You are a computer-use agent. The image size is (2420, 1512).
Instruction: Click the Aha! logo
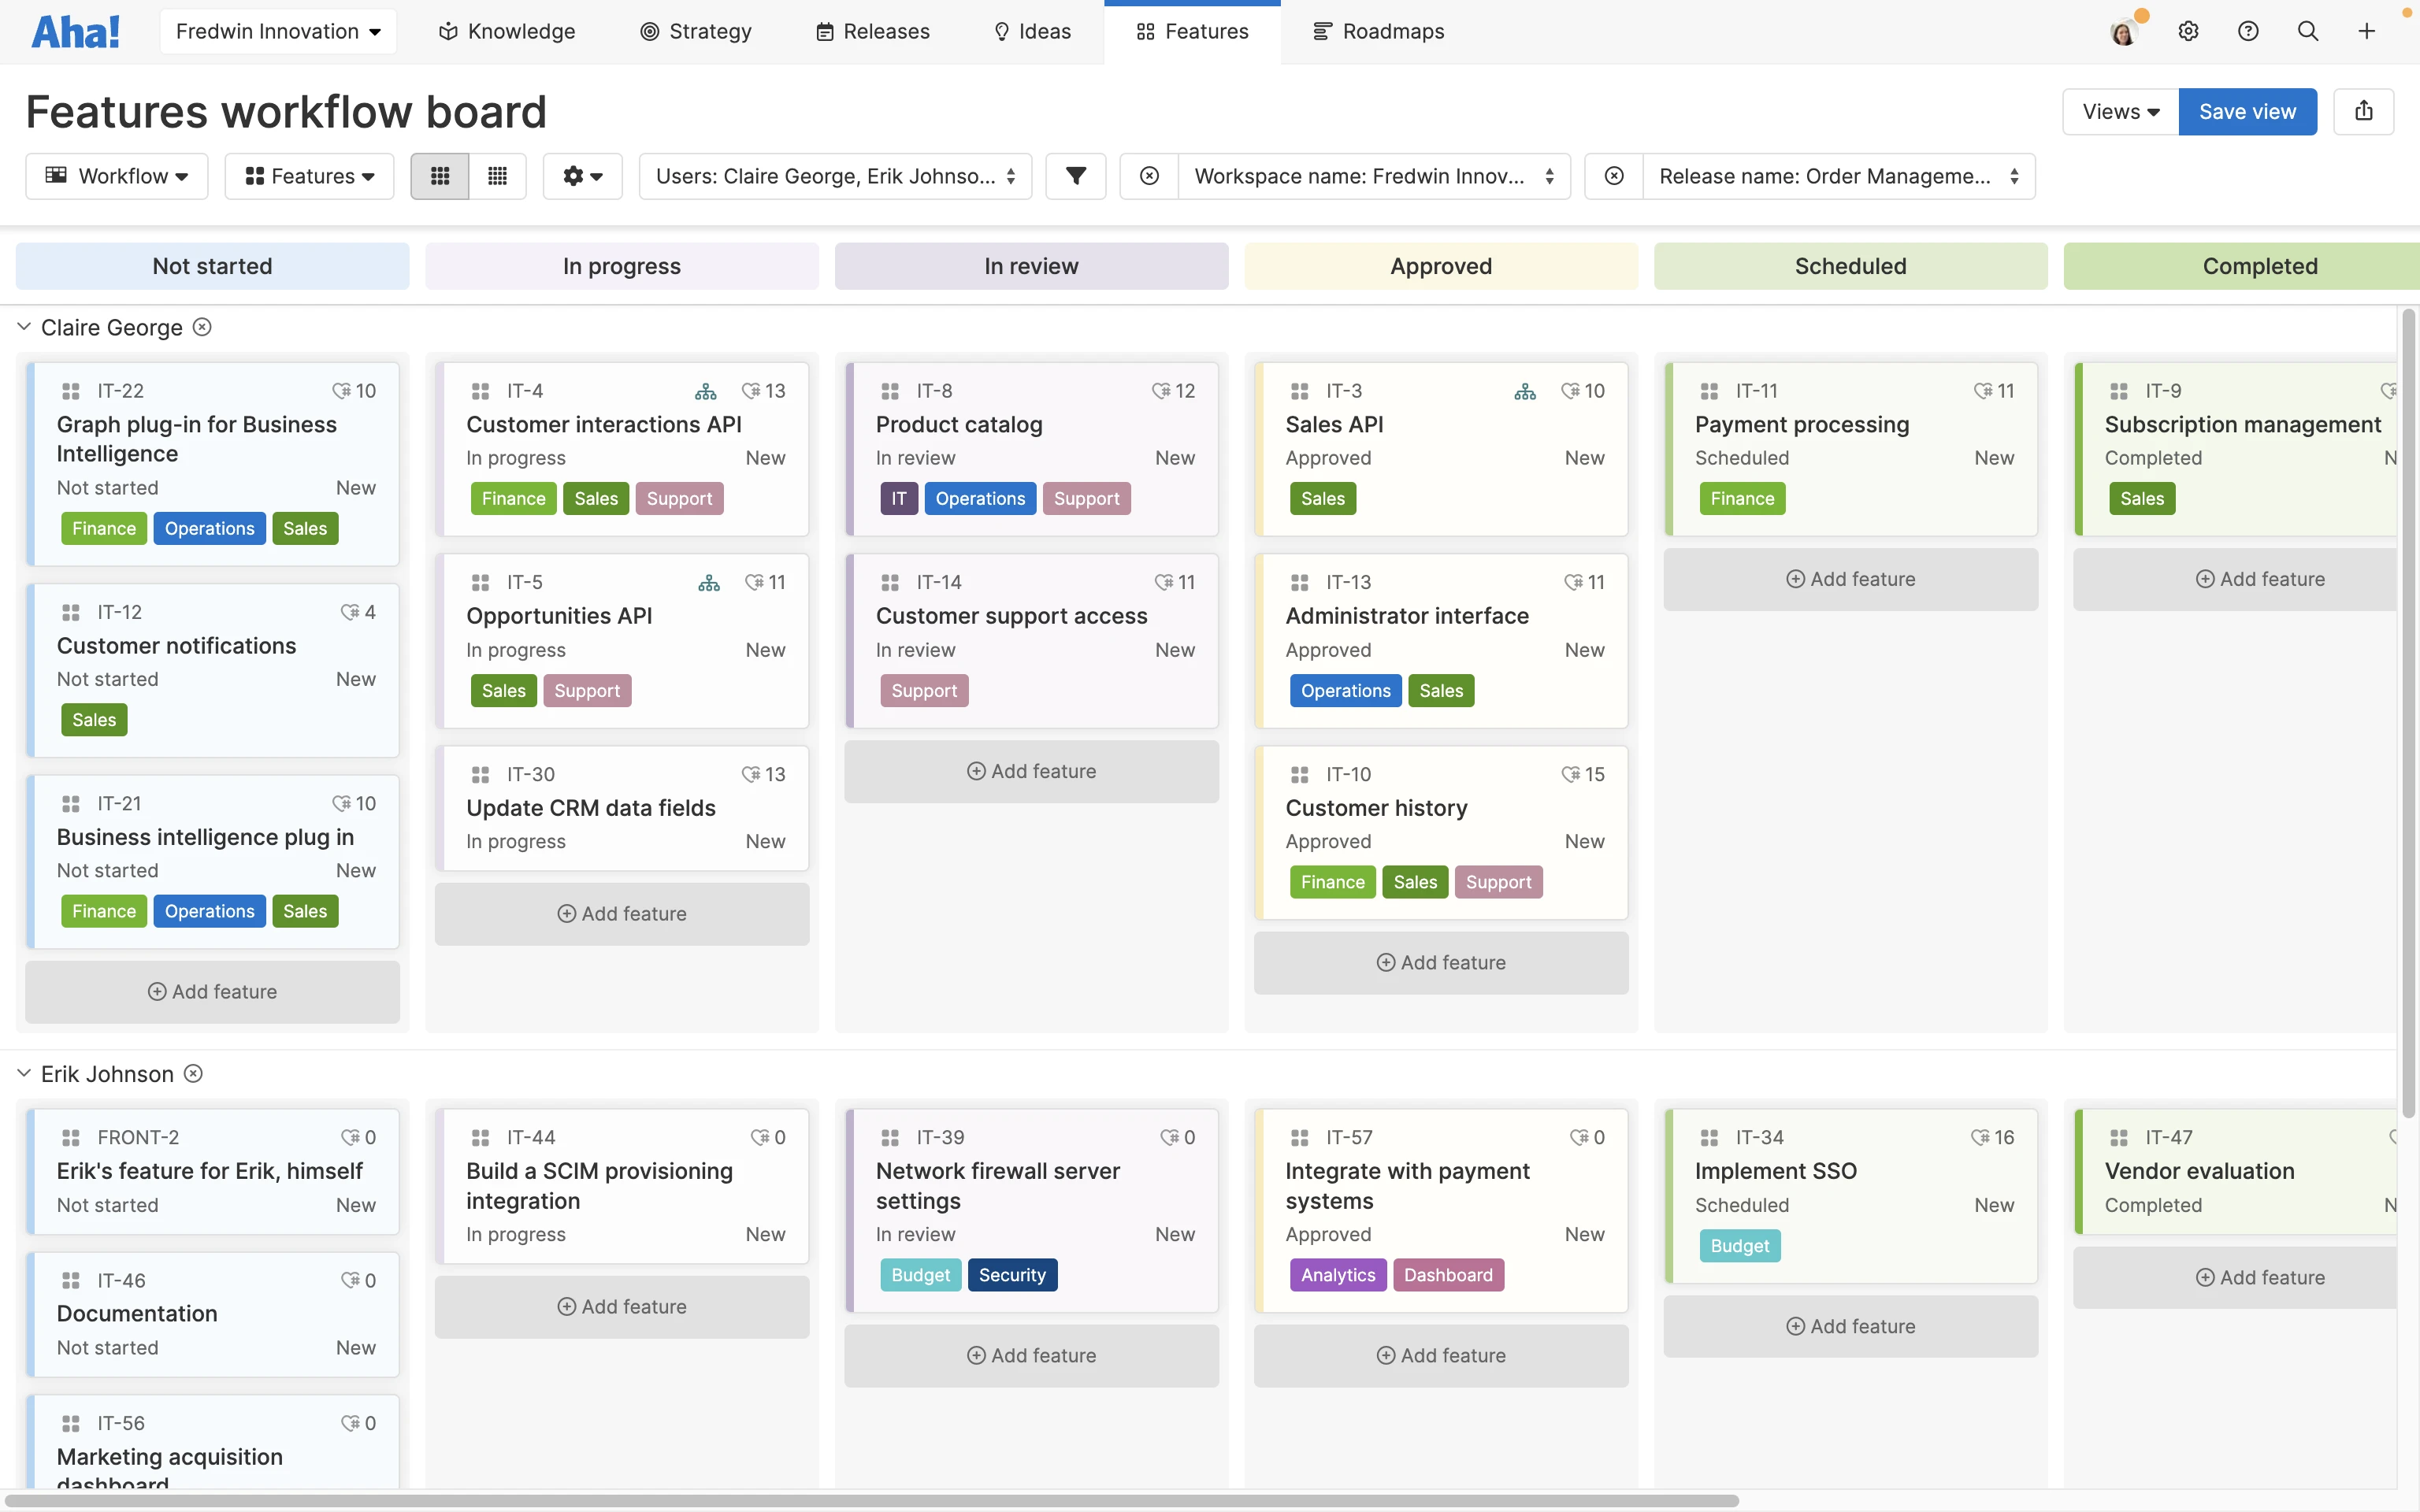[x=76, y=31]
